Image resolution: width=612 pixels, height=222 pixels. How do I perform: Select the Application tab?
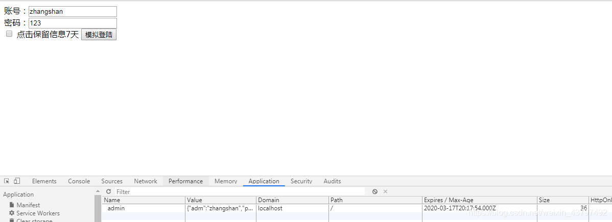(x=264, y=181)
